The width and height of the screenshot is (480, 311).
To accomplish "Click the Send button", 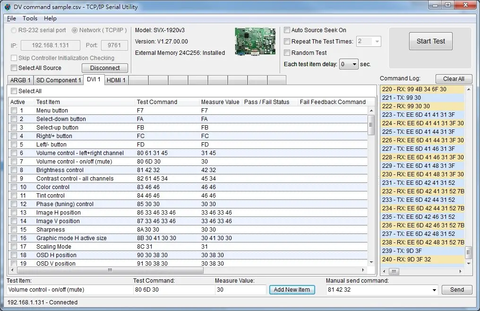I will [x=457, y=290].
